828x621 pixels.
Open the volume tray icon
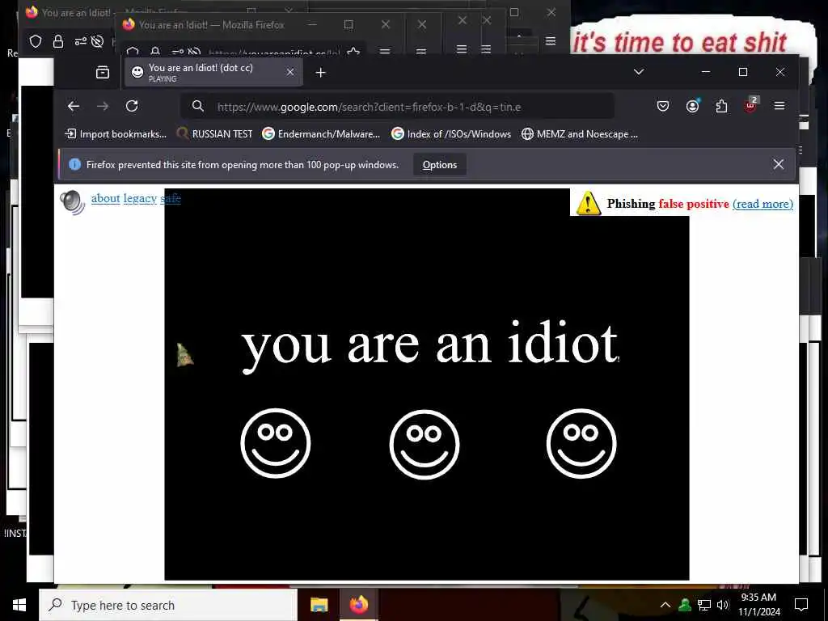723,605
